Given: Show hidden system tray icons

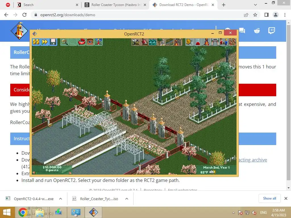Looking at the screenshot, I should click(x=233, y=213).
